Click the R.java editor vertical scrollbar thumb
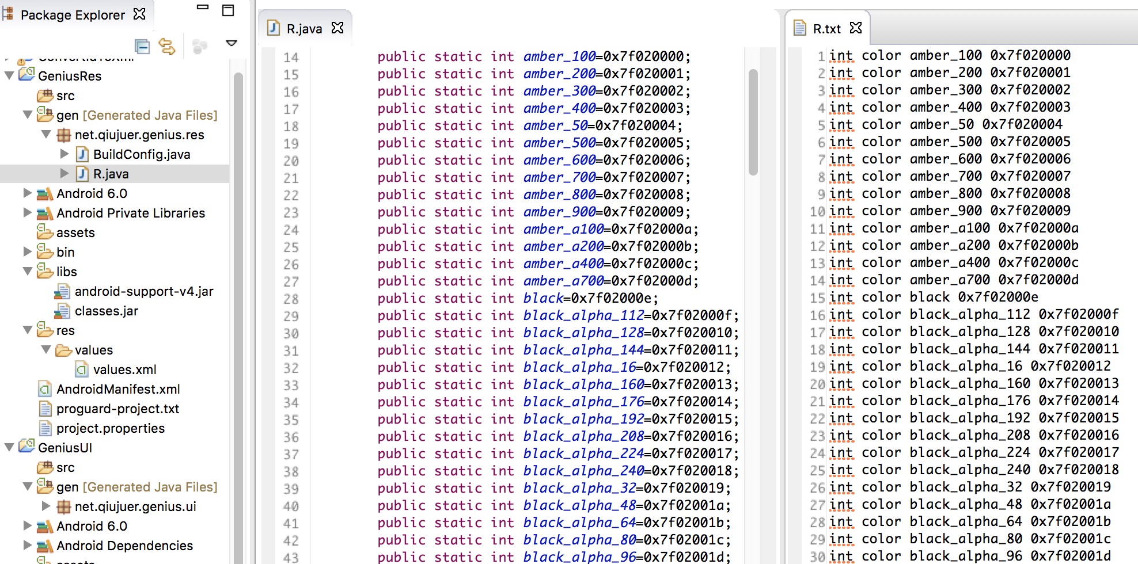 [x=753, y=121]
